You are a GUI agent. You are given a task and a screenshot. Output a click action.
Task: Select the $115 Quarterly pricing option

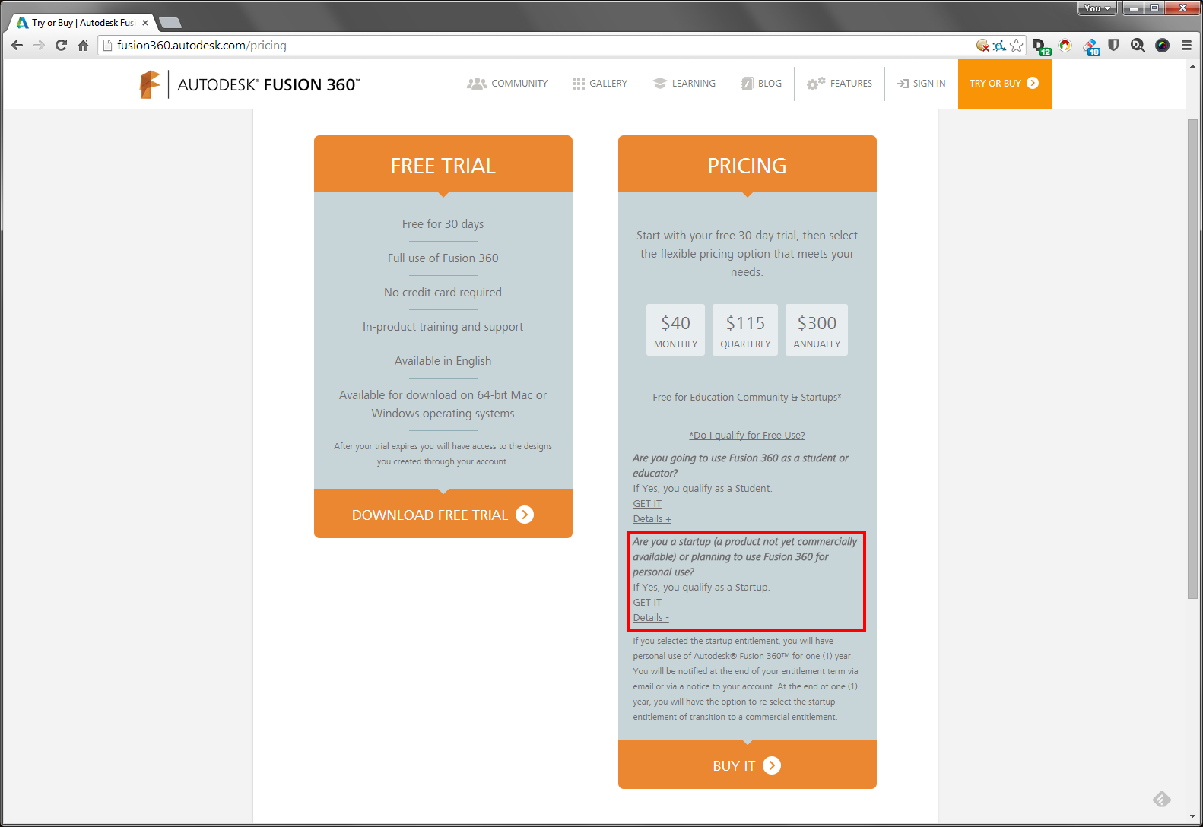745,330
